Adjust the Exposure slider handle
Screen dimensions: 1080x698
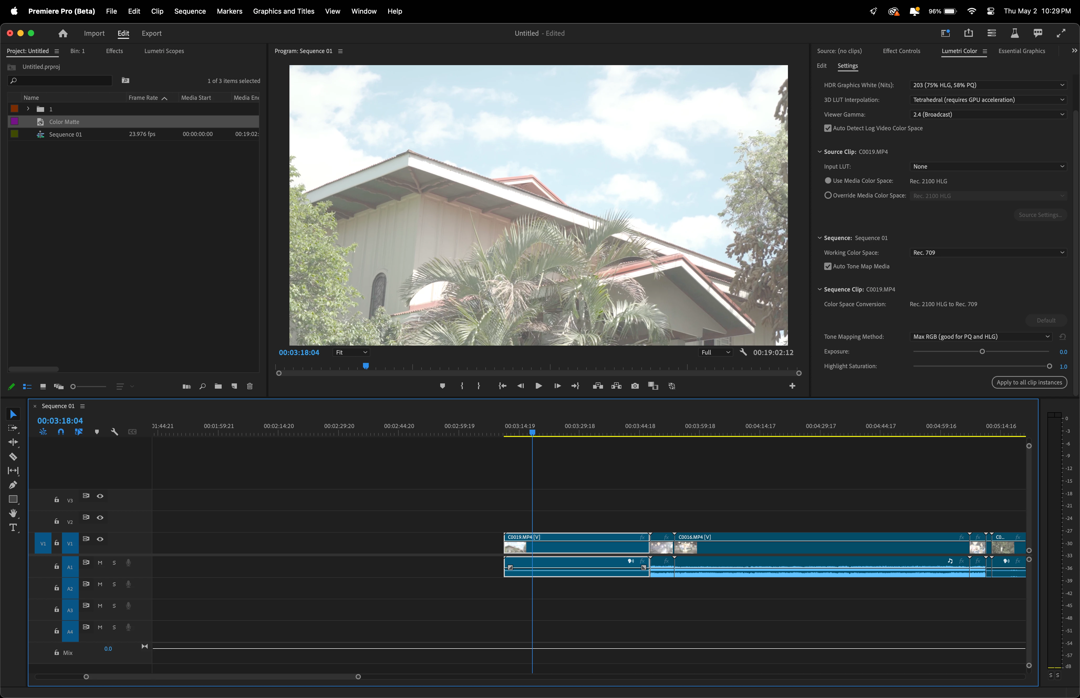point(982,352)
